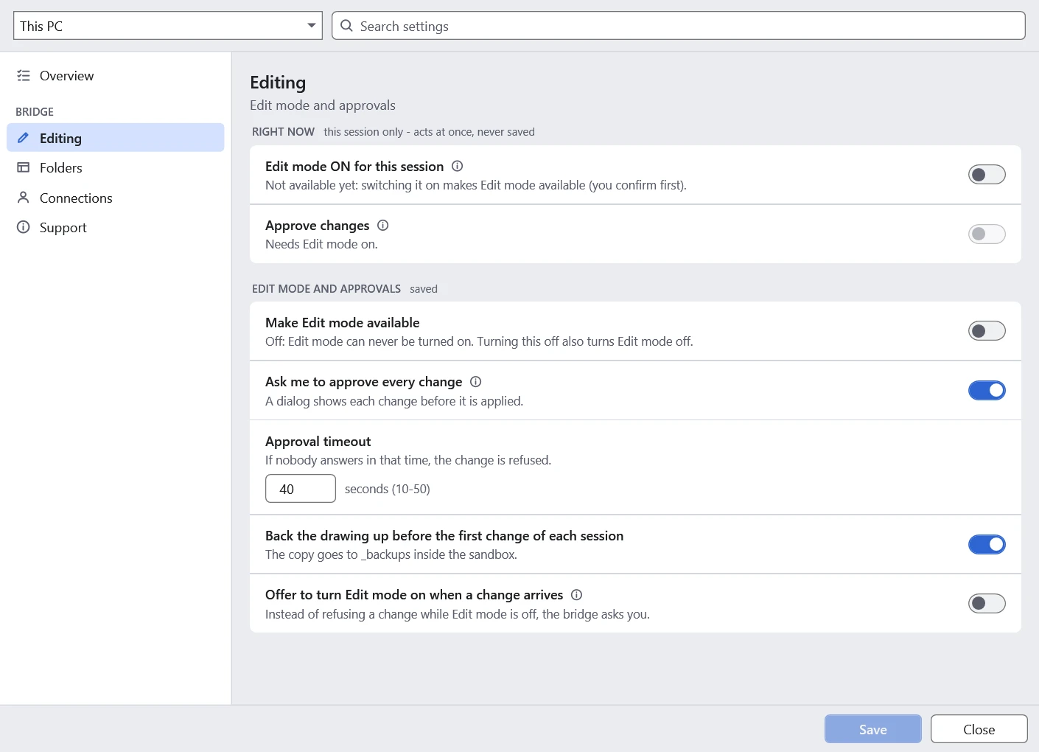This screenshot has height=752, width=1039.
Task: Click the 'EDIT MODE AND APPROVALS' section label
Action: tap(326, 289)
